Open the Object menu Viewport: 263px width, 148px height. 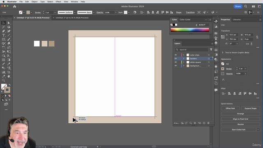(35, 2)
